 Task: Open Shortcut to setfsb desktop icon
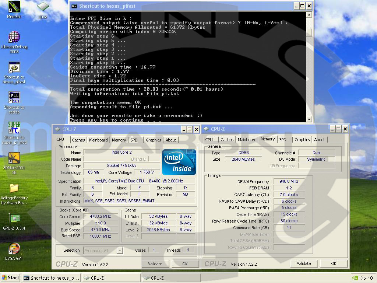[14, 103]
